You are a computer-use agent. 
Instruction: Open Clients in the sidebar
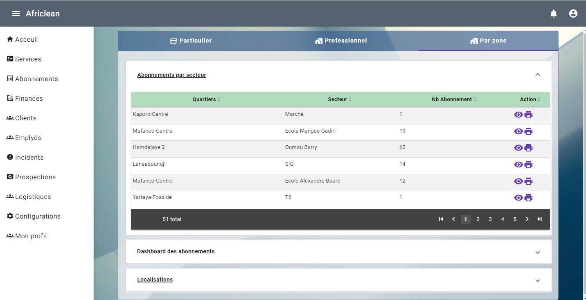click(x=22, y=118)
